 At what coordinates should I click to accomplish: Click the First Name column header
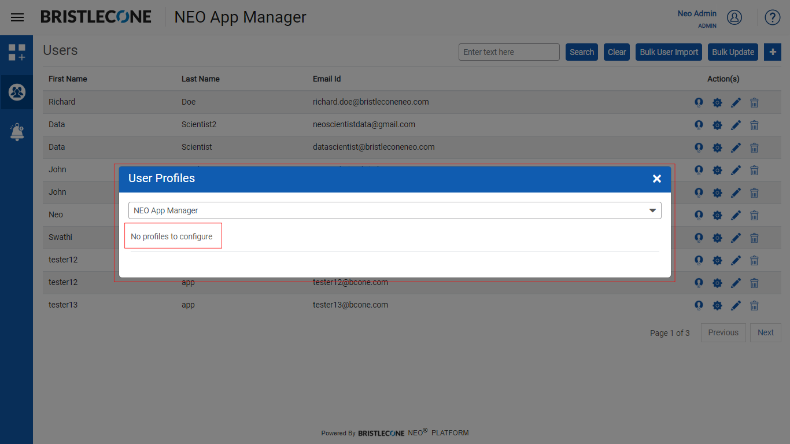click(x=68, y=79)
